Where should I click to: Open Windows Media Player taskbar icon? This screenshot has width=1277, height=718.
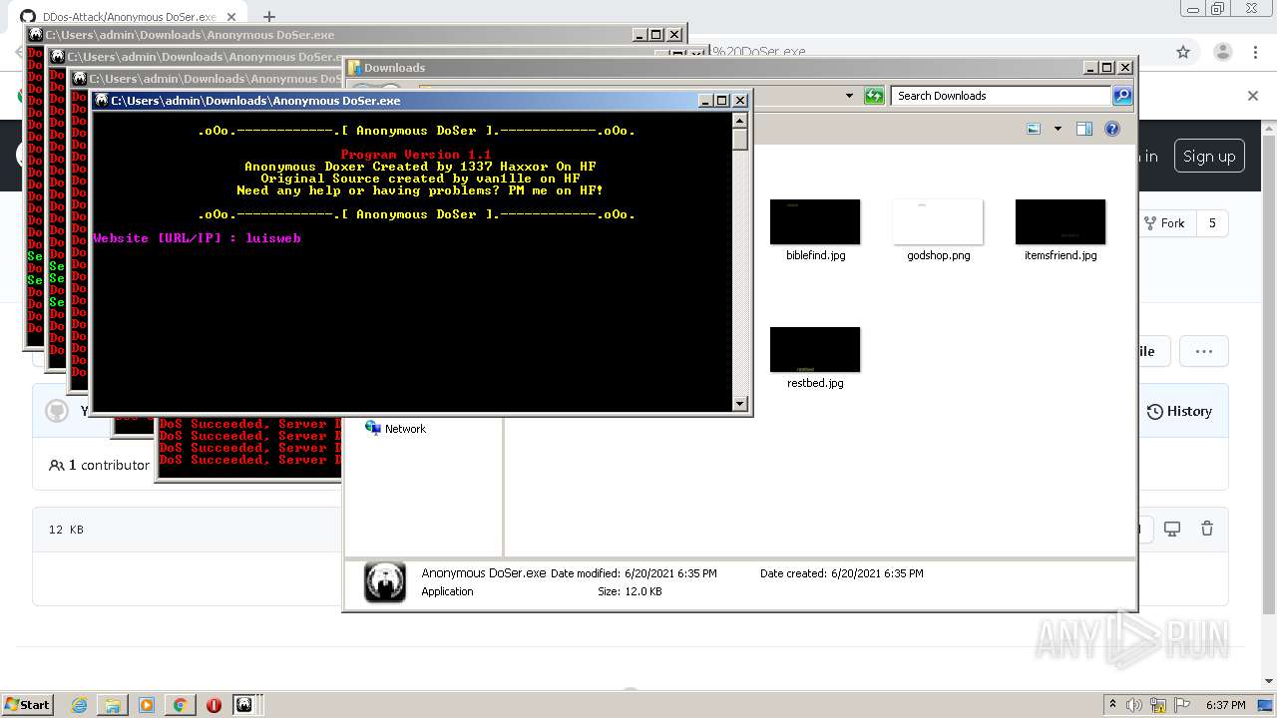click(x=147, y=705)
